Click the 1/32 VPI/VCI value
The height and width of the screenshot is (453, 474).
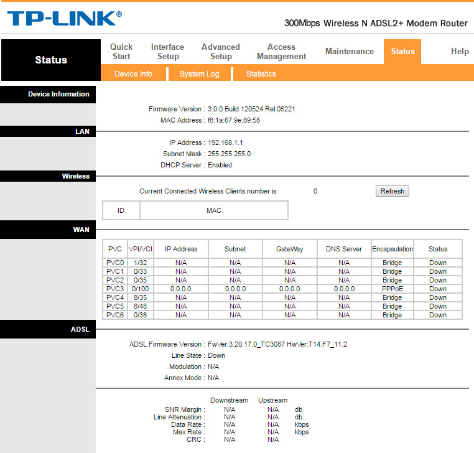[140, 263]
